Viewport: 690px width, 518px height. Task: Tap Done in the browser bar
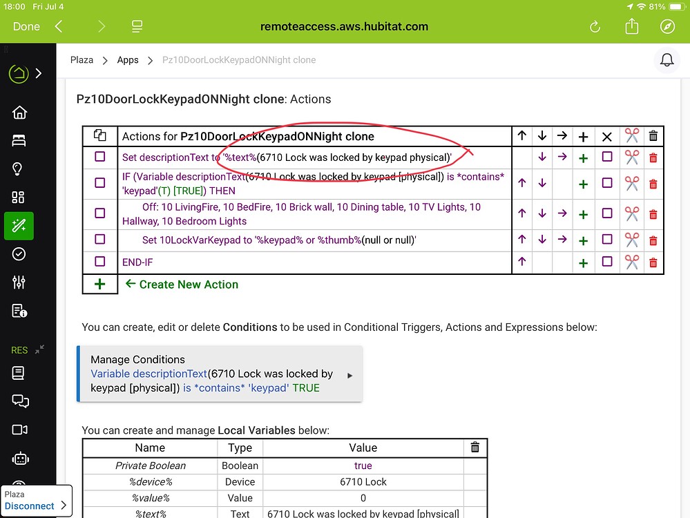click(x=26, y=27)
